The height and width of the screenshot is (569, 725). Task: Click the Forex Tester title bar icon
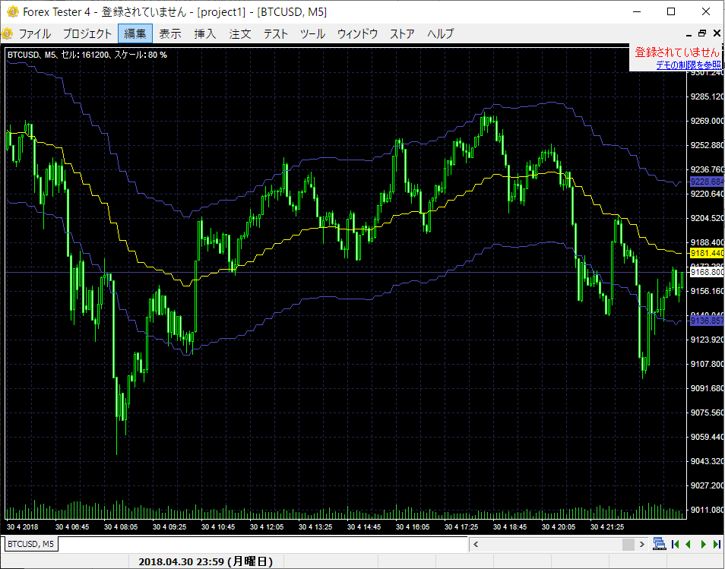pos(12,11)
